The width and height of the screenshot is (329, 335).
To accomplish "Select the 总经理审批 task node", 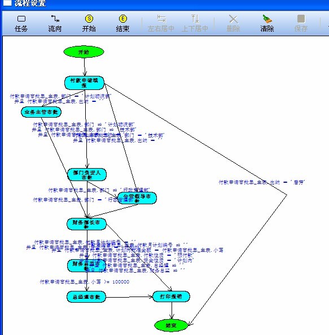I will click(x=86, y=297).
